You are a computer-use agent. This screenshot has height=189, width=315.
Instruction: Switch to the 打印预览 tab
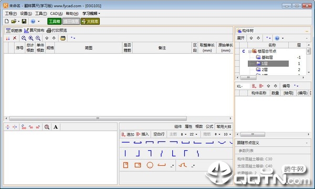57,30
